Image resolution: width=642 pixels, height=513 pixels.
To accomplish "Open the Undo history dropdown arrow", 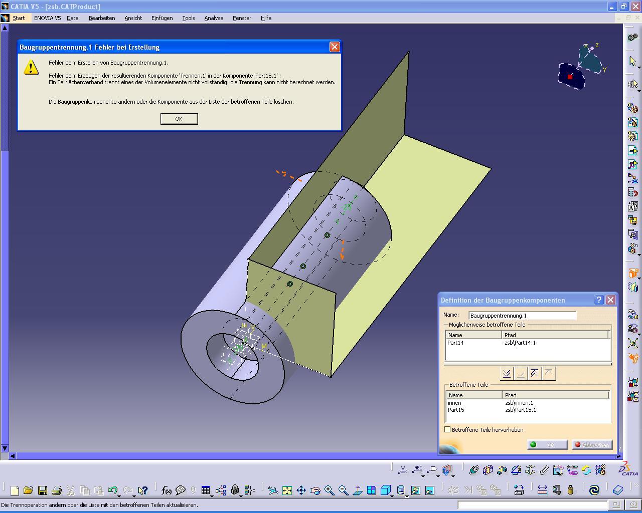I will (x=119, y=495).
